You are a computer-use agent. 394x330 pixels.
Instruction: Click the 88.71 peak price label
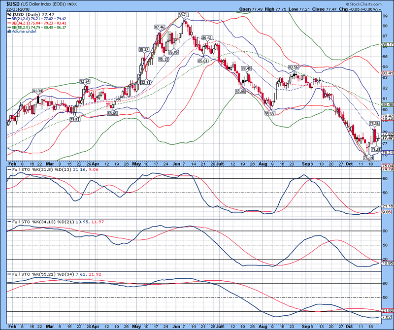pos(184,15)
